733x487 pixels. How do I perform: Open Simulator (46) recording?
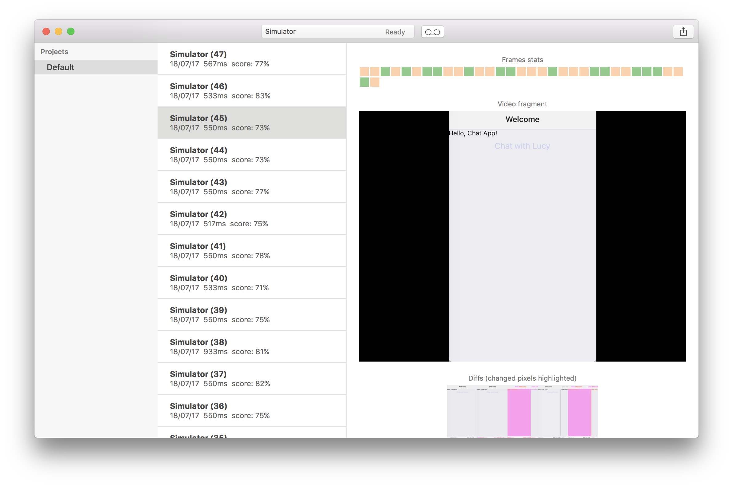click(x=252, y=91)
